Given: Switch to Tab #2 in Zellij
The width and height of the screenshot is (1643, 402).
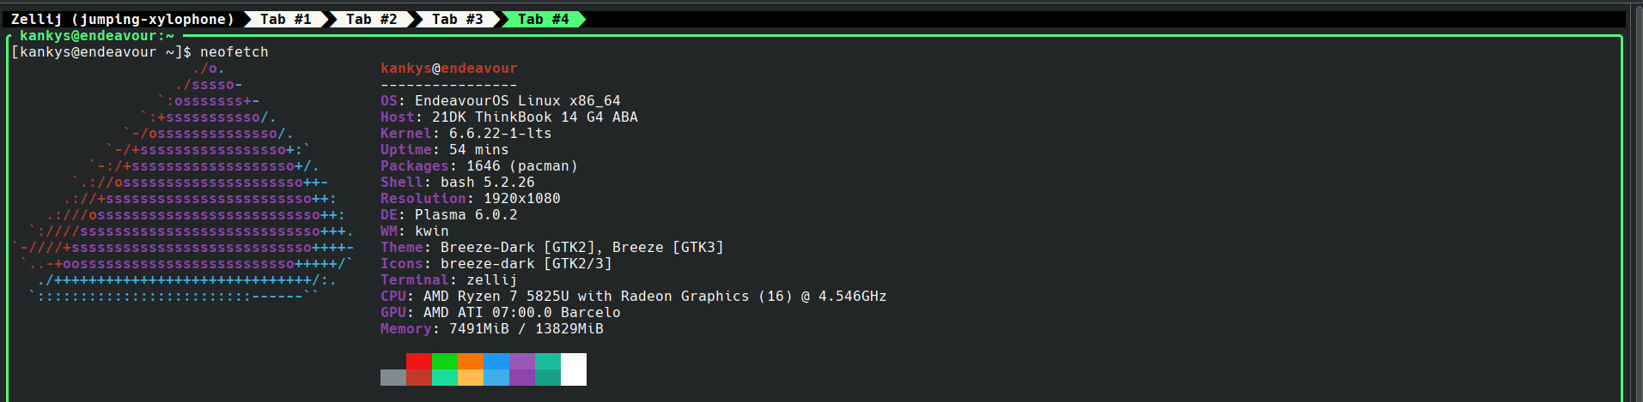Looking at the screenshot, I should tap(371, 19).
